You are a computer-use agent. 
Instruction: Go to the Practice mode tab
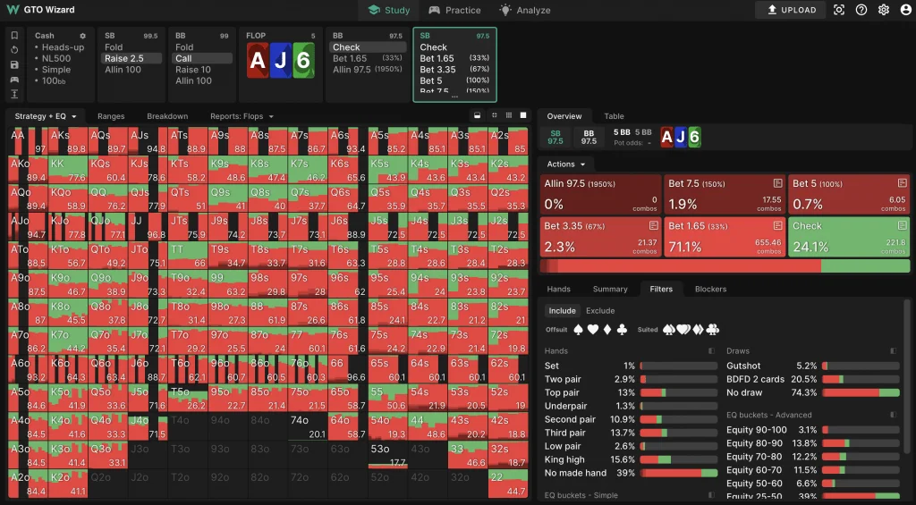point(454,11)
